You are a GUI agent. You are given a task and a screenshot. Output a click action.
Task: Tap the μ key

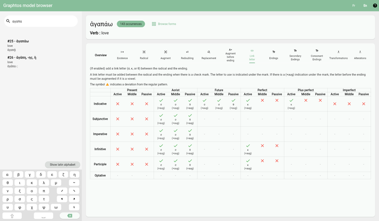coord(56,183)
